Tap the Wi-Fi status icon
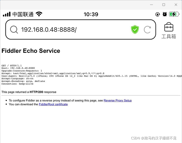 coord(39,14)
